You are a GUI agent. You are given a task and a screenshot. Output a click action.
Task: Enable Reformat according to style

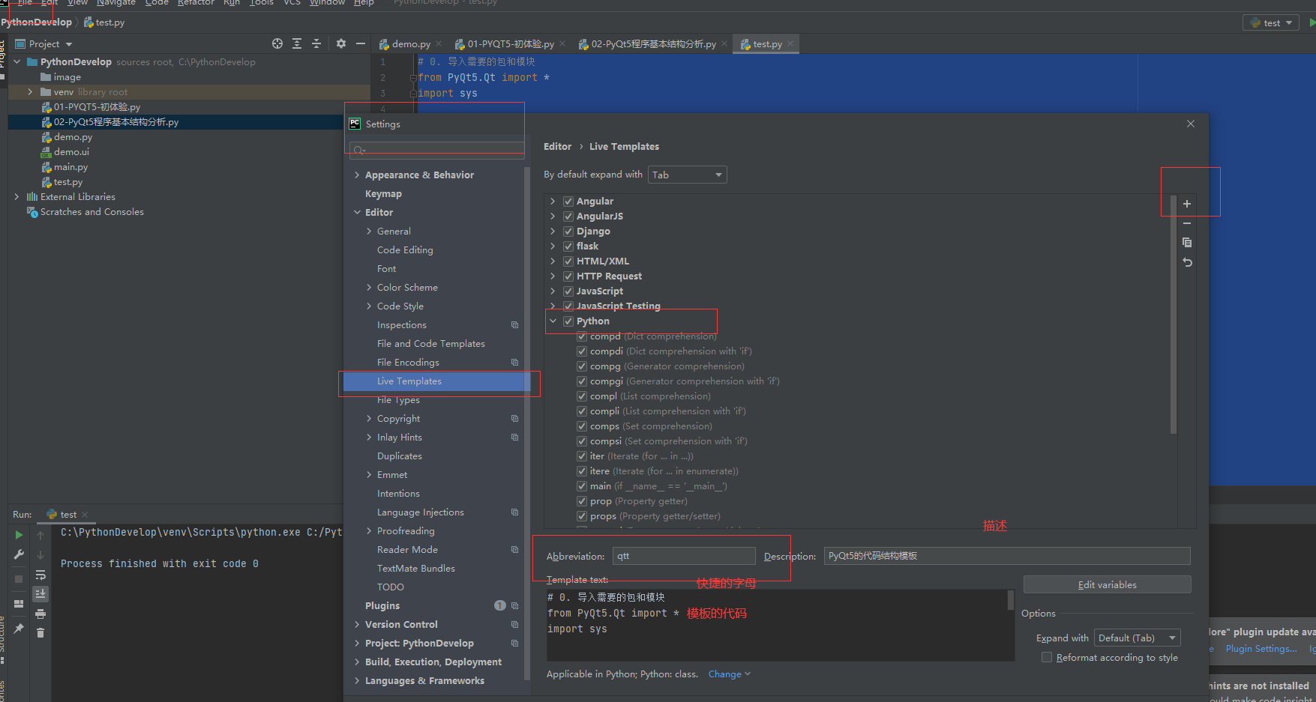[x=1047, y=657]
